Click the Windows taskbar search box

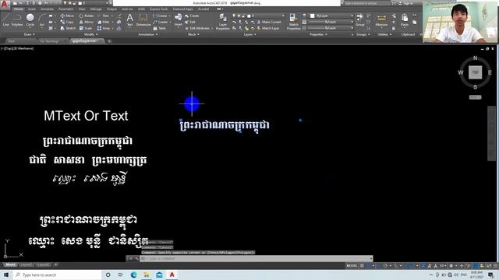57,275
